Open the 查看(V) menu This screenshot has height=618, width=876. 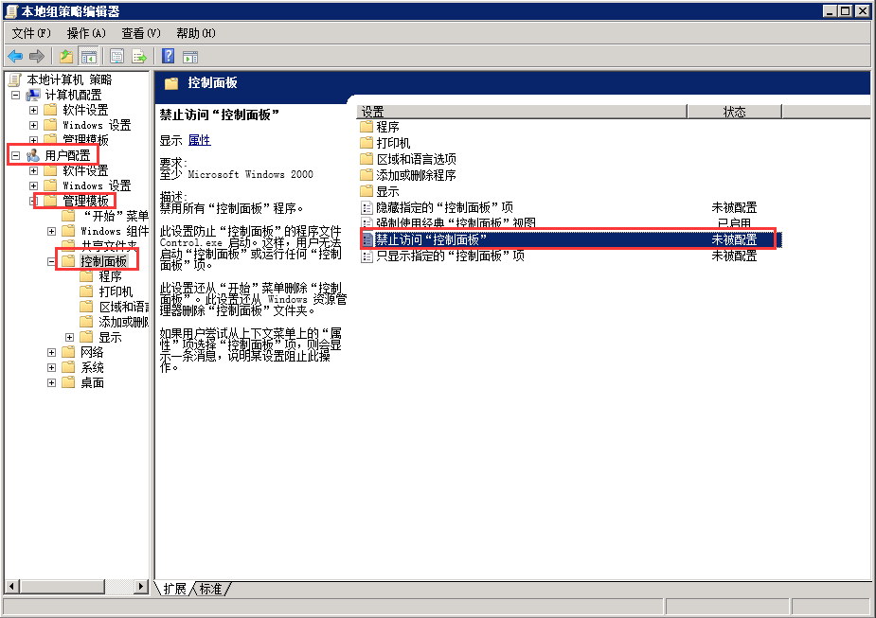140,33
